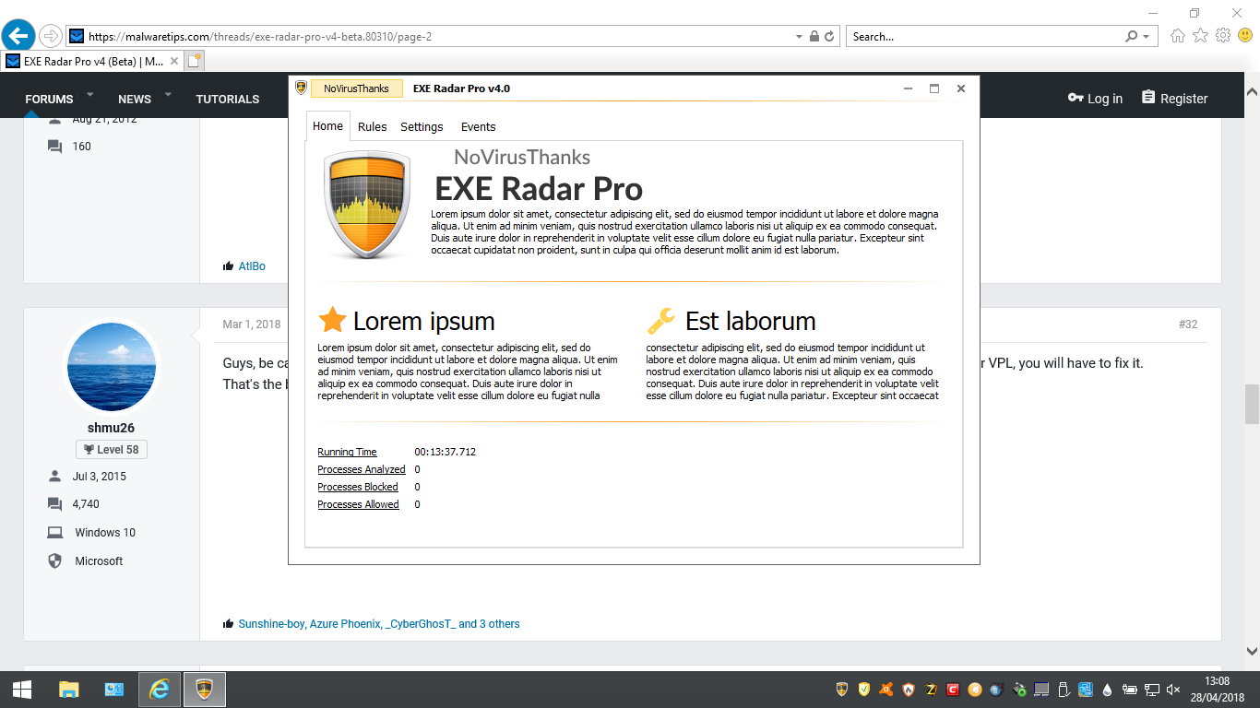
Task: Click the Register link
Action: 1174,99
